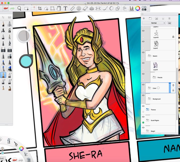Pick the brush numbered 3 in palette
Image resolution: width=180 pixels, height=162 pixels.
(x=10, y=82)
